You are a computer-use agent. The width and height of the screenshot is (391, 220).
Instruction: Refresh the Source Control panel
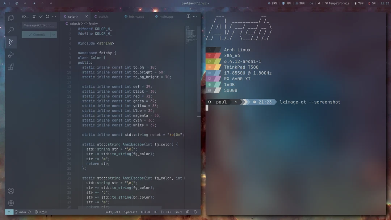(47, 16)
